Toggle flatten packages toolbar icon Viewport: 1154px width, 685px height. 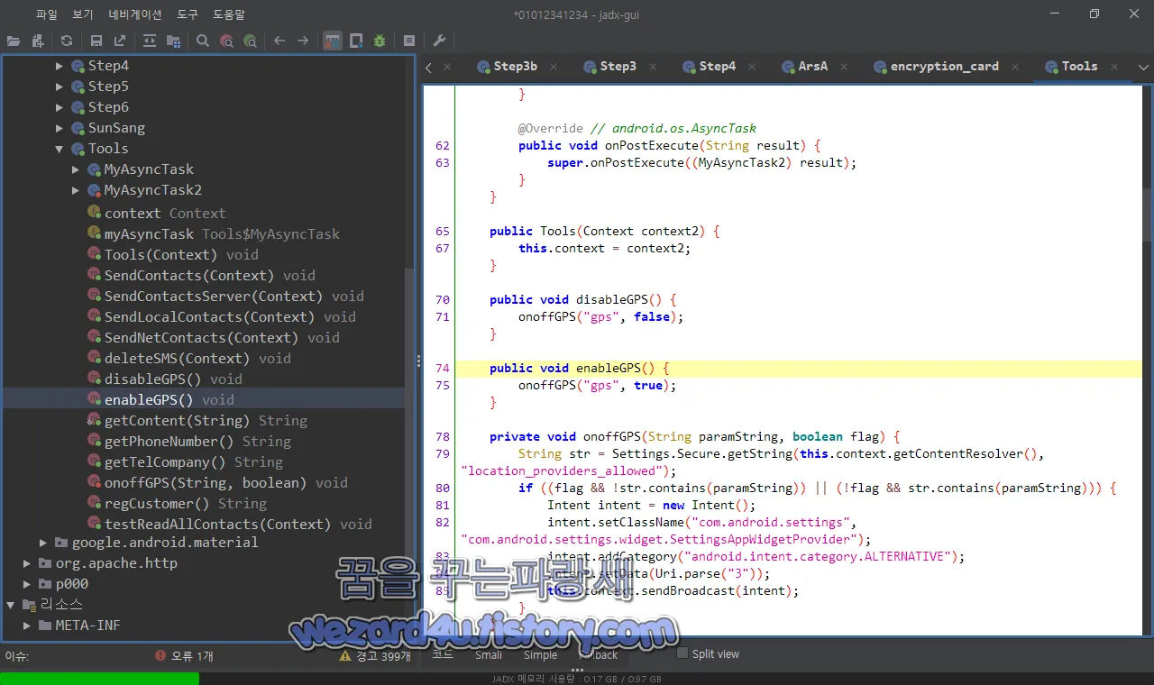point(173,41)
